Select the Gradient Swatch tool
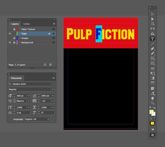This screenshot has width=165, height=147. click(152, 78)
